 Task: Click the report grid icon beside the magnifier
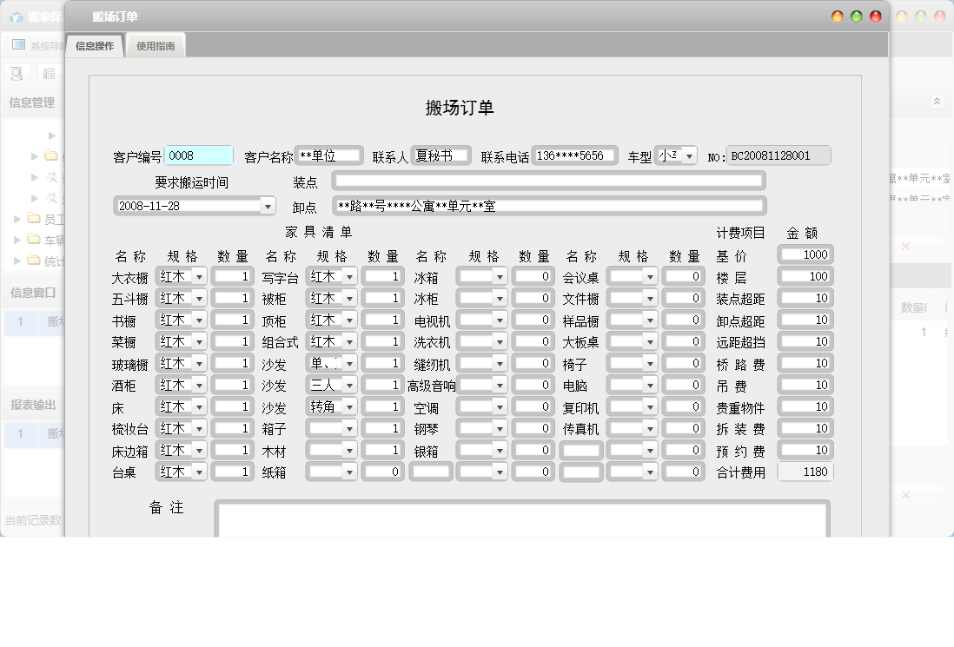48,73
